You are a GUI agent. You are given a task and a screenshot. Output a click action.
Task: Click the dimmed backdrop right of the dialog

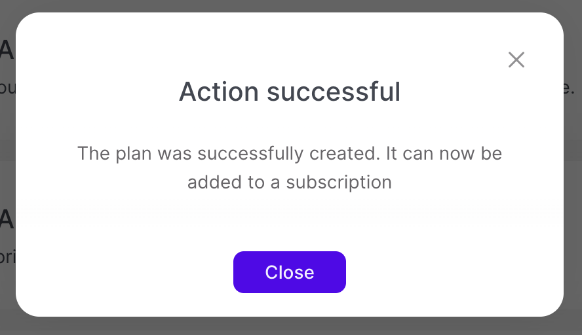[x=573, y=196]
